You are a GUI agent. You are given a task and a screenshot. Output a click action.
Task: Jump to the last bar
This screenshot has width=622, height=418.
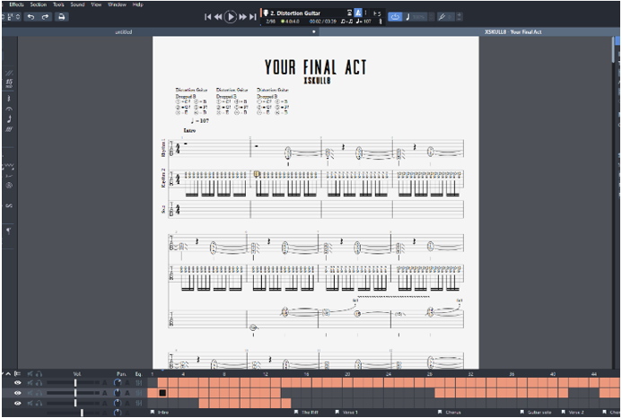[x=253, y=17]
